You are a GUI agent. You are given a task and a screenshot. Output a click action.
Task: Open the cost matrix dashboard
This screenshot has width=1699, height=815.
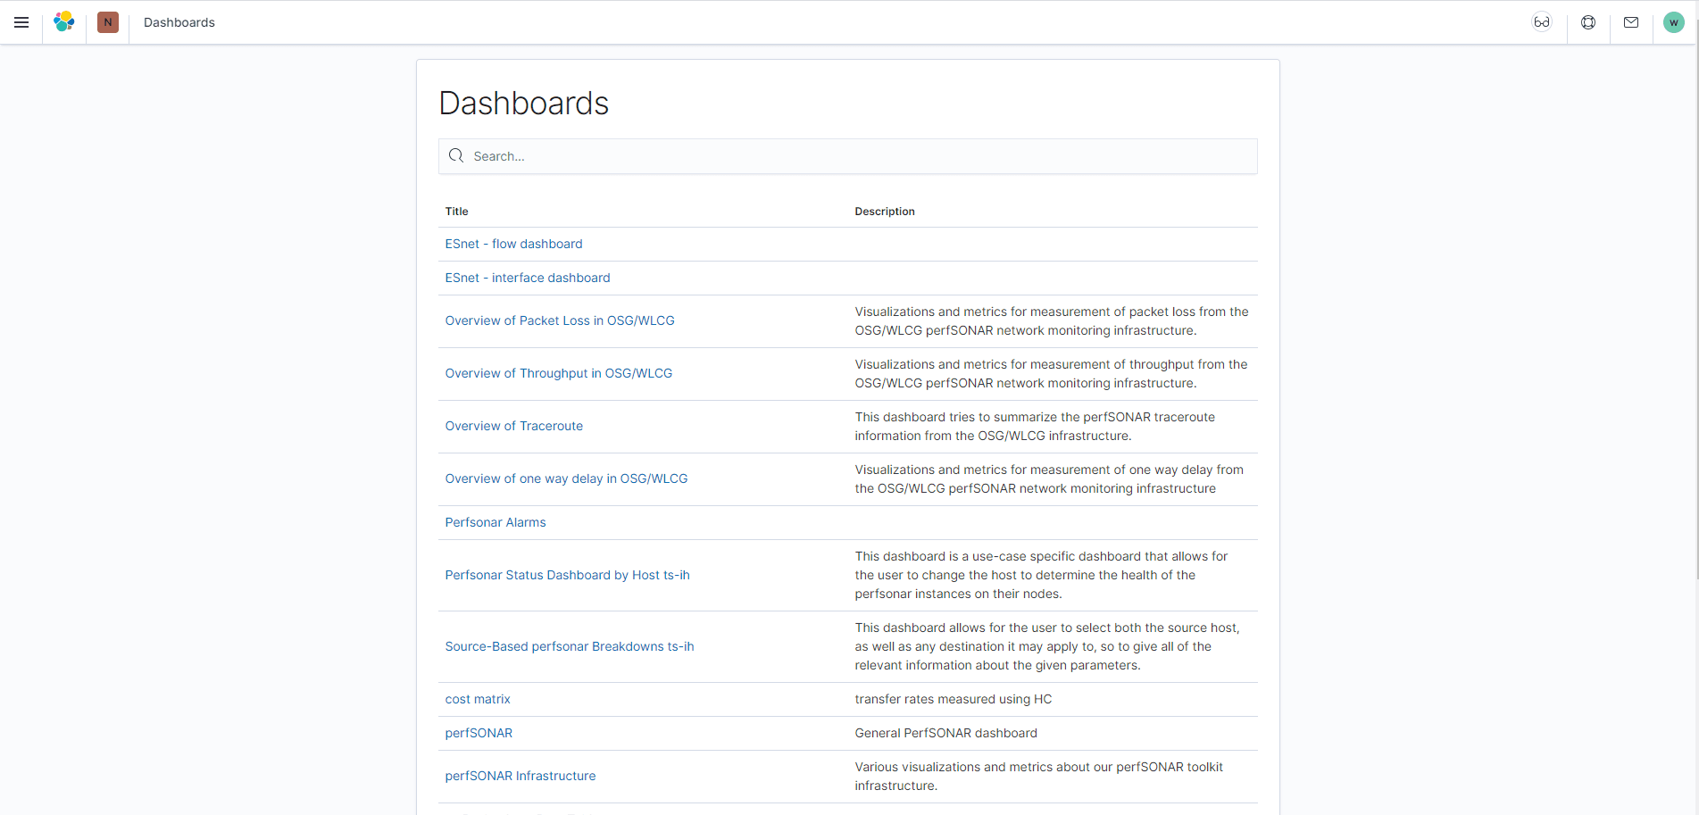(x=478, y=699)
